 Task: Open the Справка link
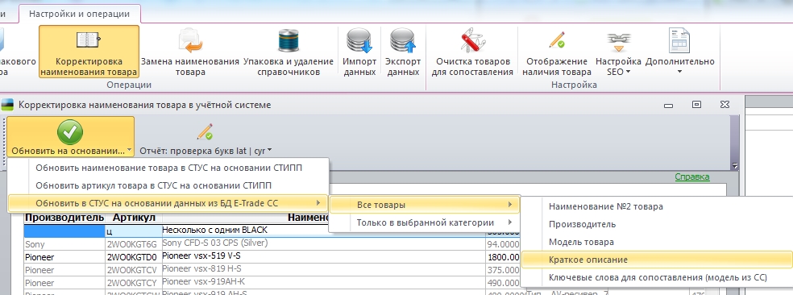(691, 177)
